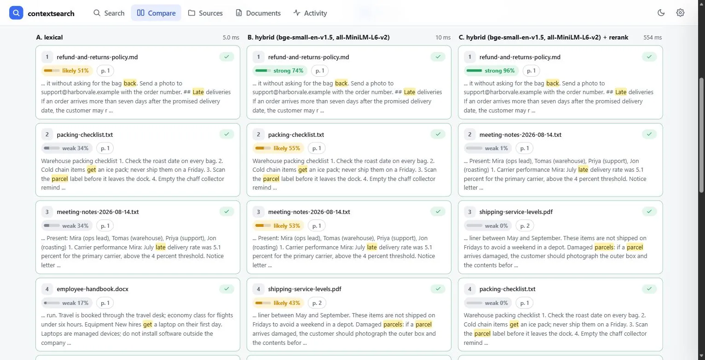705x360 pixels.
Task: Click the 'weak 1%' score badge
Action: (488, 148)
